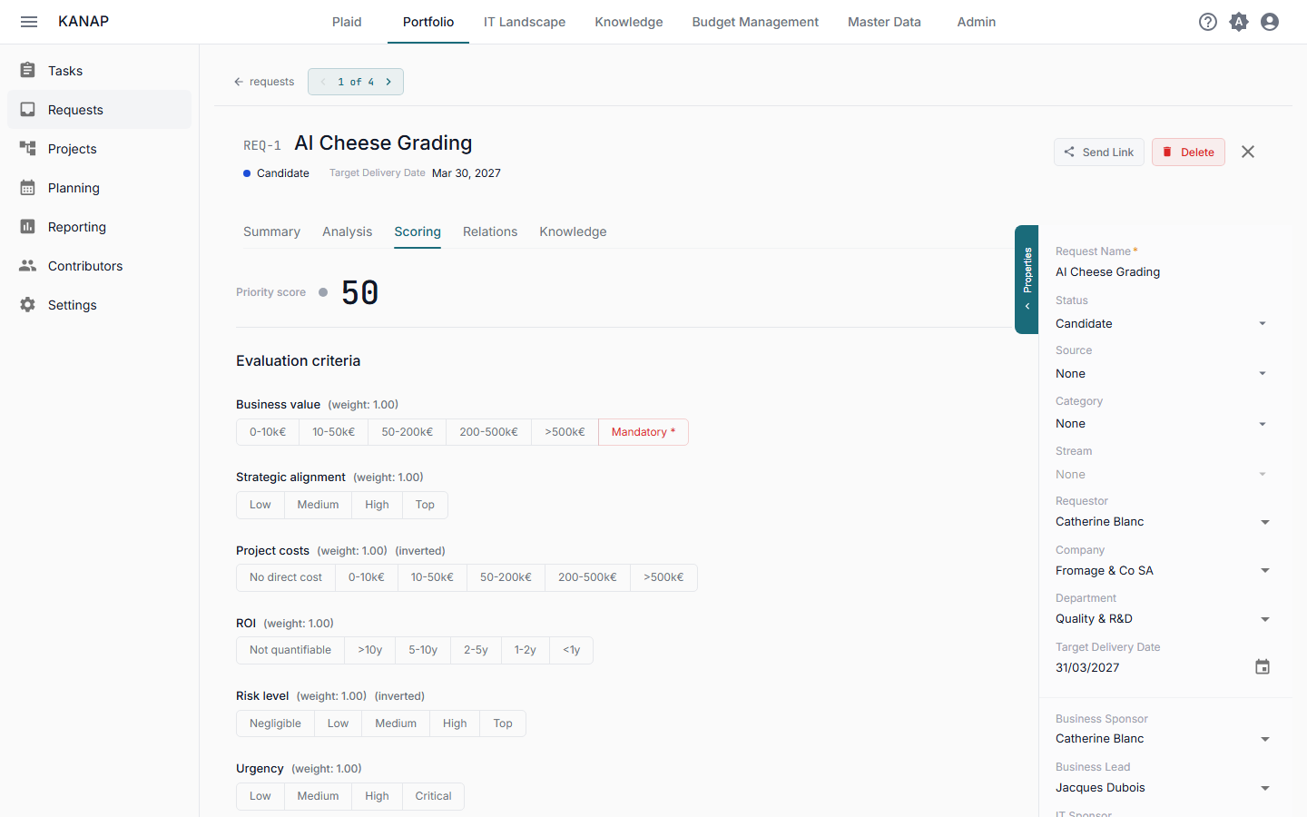Delete the AI Cheese Grading request
This screenshot has height=817, width=1307.
click(x=1188, y=153)
